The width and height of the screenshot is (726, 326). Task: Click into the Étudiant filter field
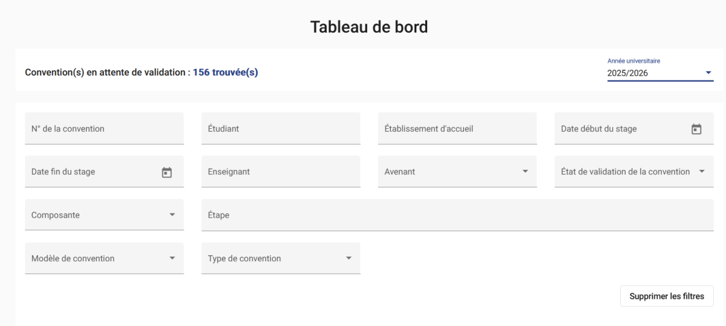coord(281,128)
